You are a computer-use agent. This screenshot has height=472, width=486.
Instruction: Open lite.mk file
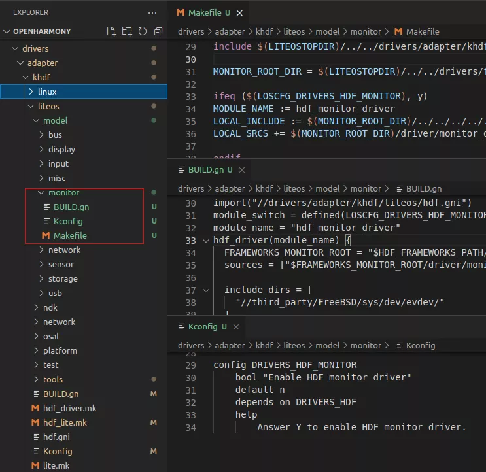(84, 465)
